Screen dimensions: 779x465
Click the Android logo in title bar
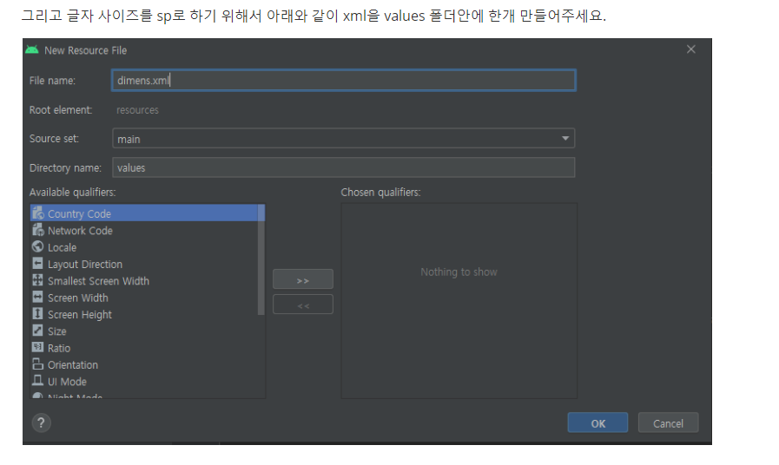(32, 49)
